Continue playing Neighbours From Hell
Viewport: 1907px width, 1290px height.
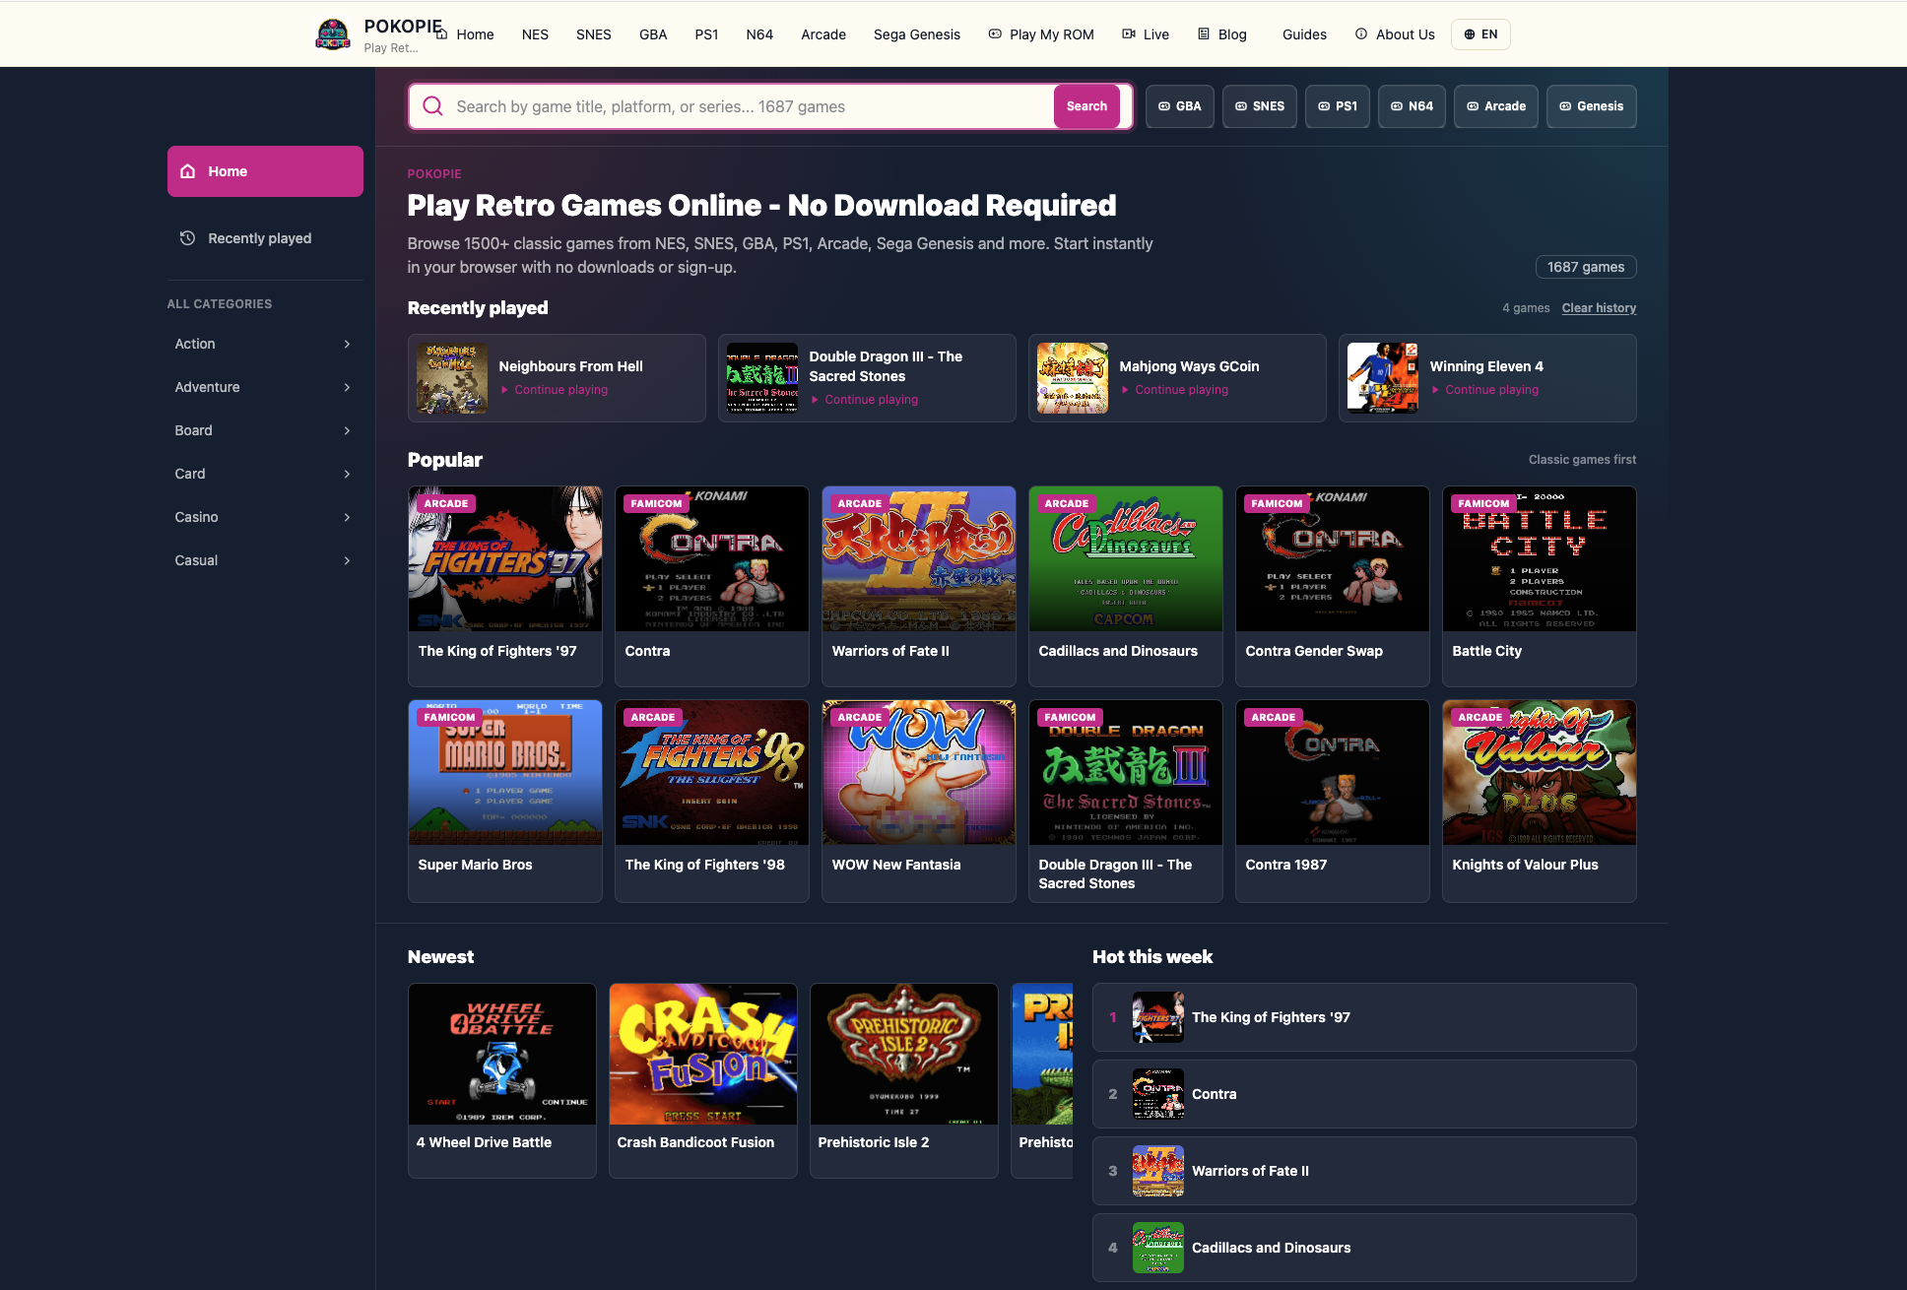(560, 390)
